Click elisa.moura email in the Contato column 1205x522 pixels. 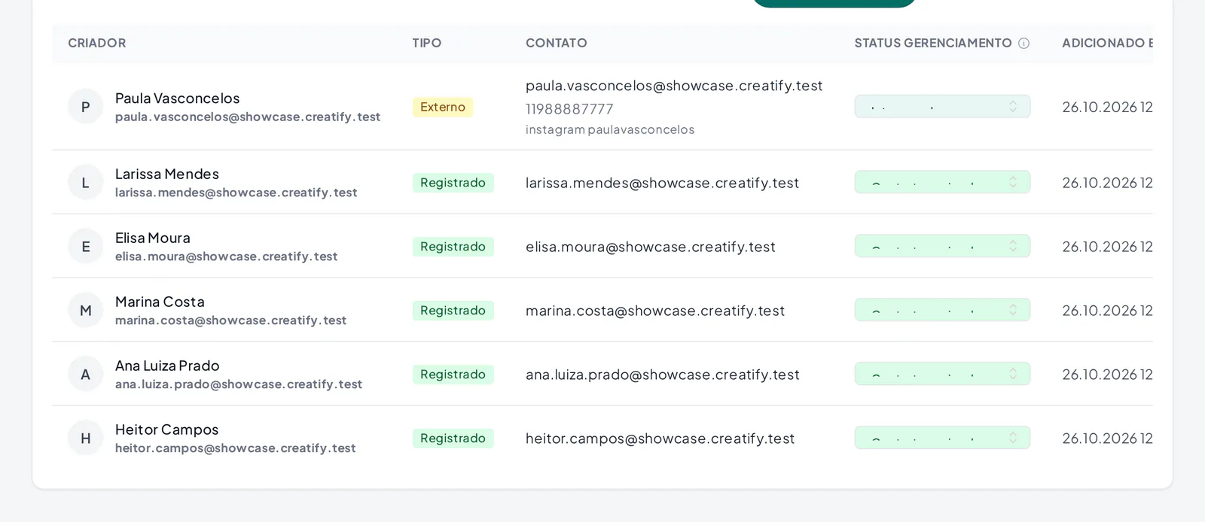click(651, 247)
